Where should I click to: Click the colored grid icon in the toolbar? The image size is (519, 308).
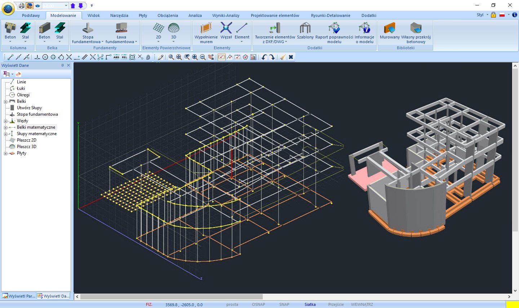point(253,57)
